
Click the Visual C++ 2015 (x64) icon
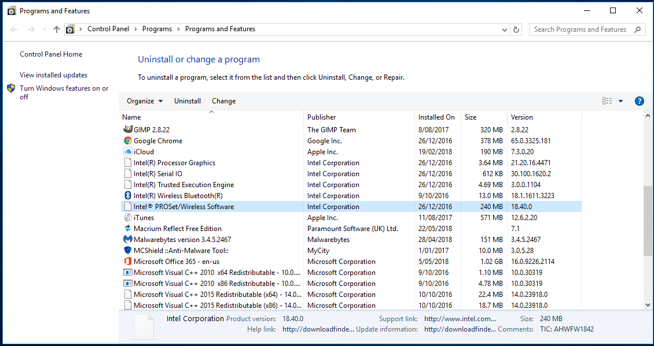click(128, 295)
